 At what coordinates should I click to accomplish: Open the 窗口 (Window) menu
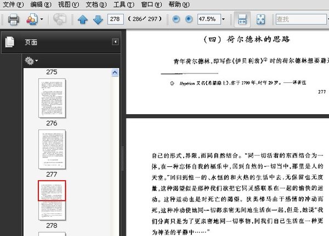[151, 4]
